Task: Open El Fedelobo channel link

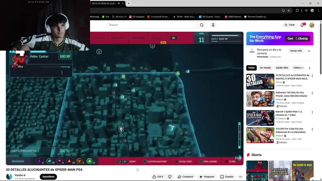Action: (281, 119)
